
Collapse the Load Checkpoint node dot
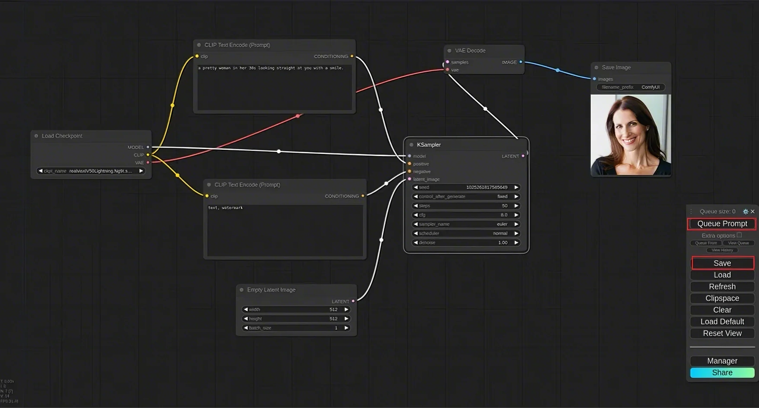[x=36, y=136]
